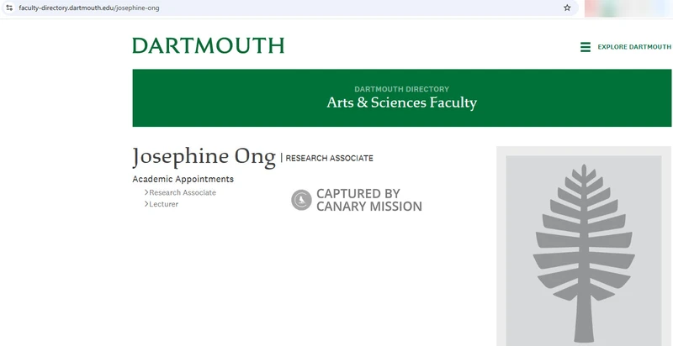The height and width of the screenshot is (346, 673).
Task: Open the Research Associate appointment link
Action: (183, 192)
